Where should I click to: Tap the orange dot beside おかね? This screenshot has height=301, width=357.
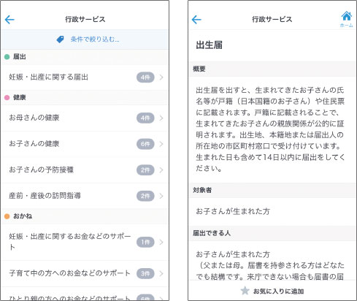click(7, 216)
